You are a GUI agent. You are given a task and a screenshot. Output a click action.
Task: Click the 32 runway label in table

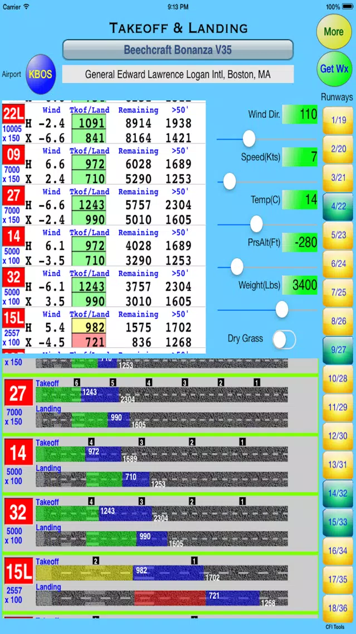(14, 278)
